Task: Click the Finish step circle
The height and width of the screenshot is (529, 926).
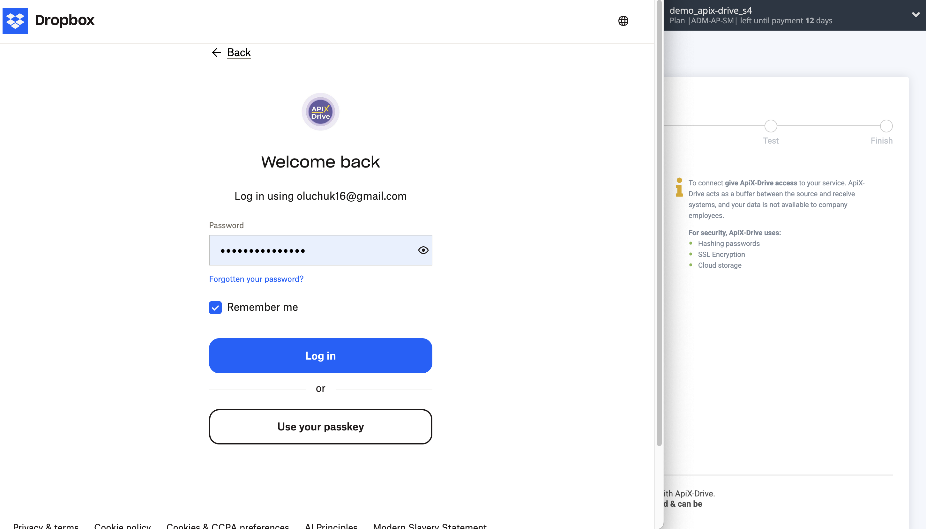Action: click(x=886, y=126)
